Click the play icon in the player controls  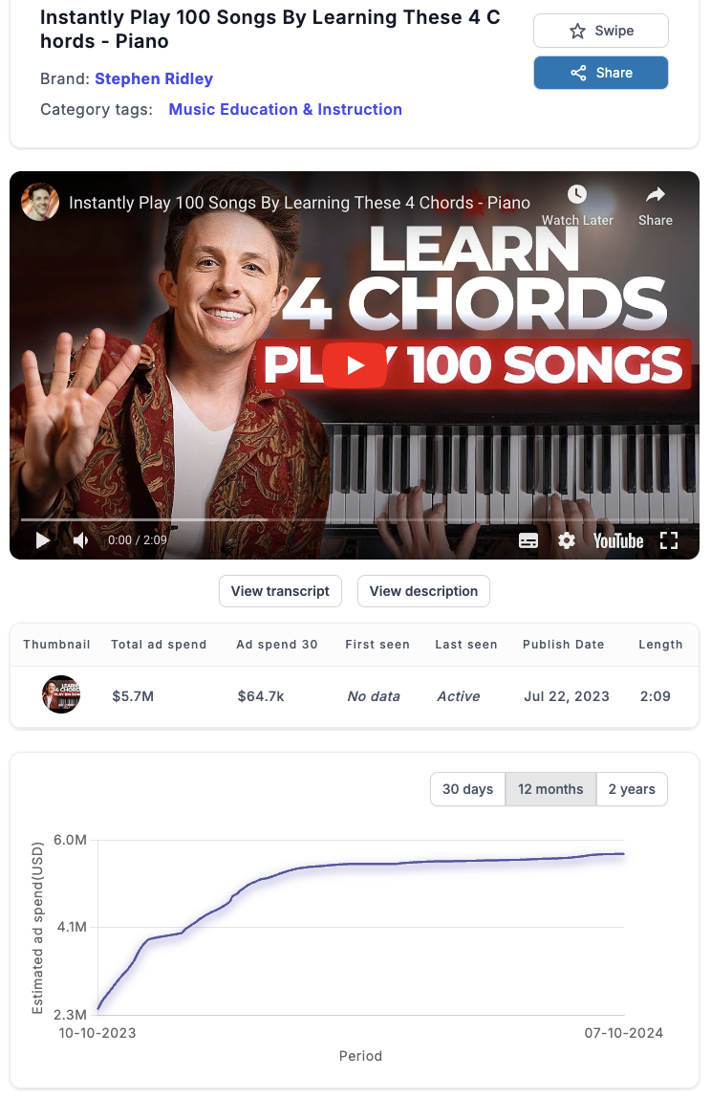tap(43, 539)
